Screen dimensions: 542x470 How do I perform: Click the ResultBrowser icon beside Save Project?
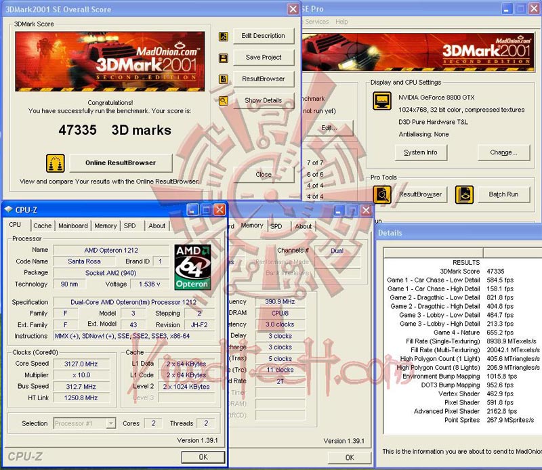(224, 79)
